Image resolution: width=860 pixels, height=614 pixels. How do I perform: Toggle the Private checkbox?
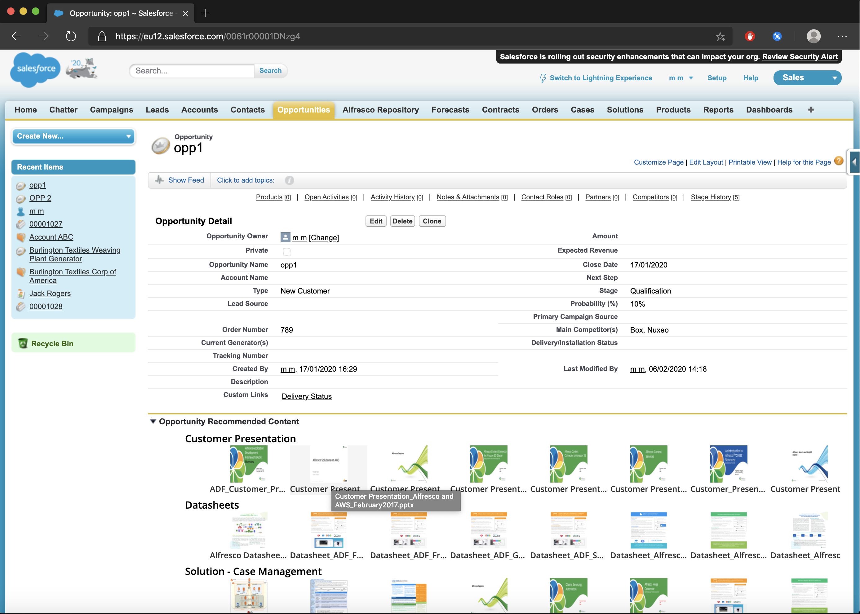pyautogui.click(x=287, y=251)
